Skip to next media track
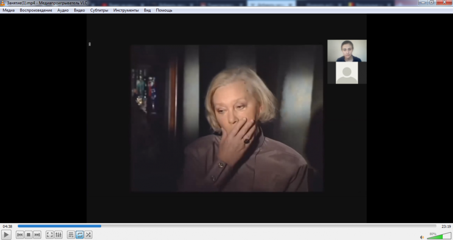Screen dimensions: 453x240 click(37, 235)
